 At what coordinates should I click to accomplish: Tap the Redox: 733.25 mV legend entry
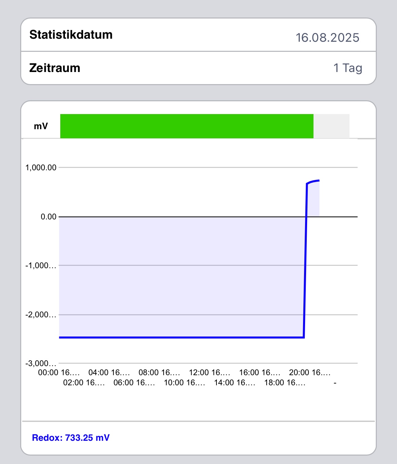point(71,438)
